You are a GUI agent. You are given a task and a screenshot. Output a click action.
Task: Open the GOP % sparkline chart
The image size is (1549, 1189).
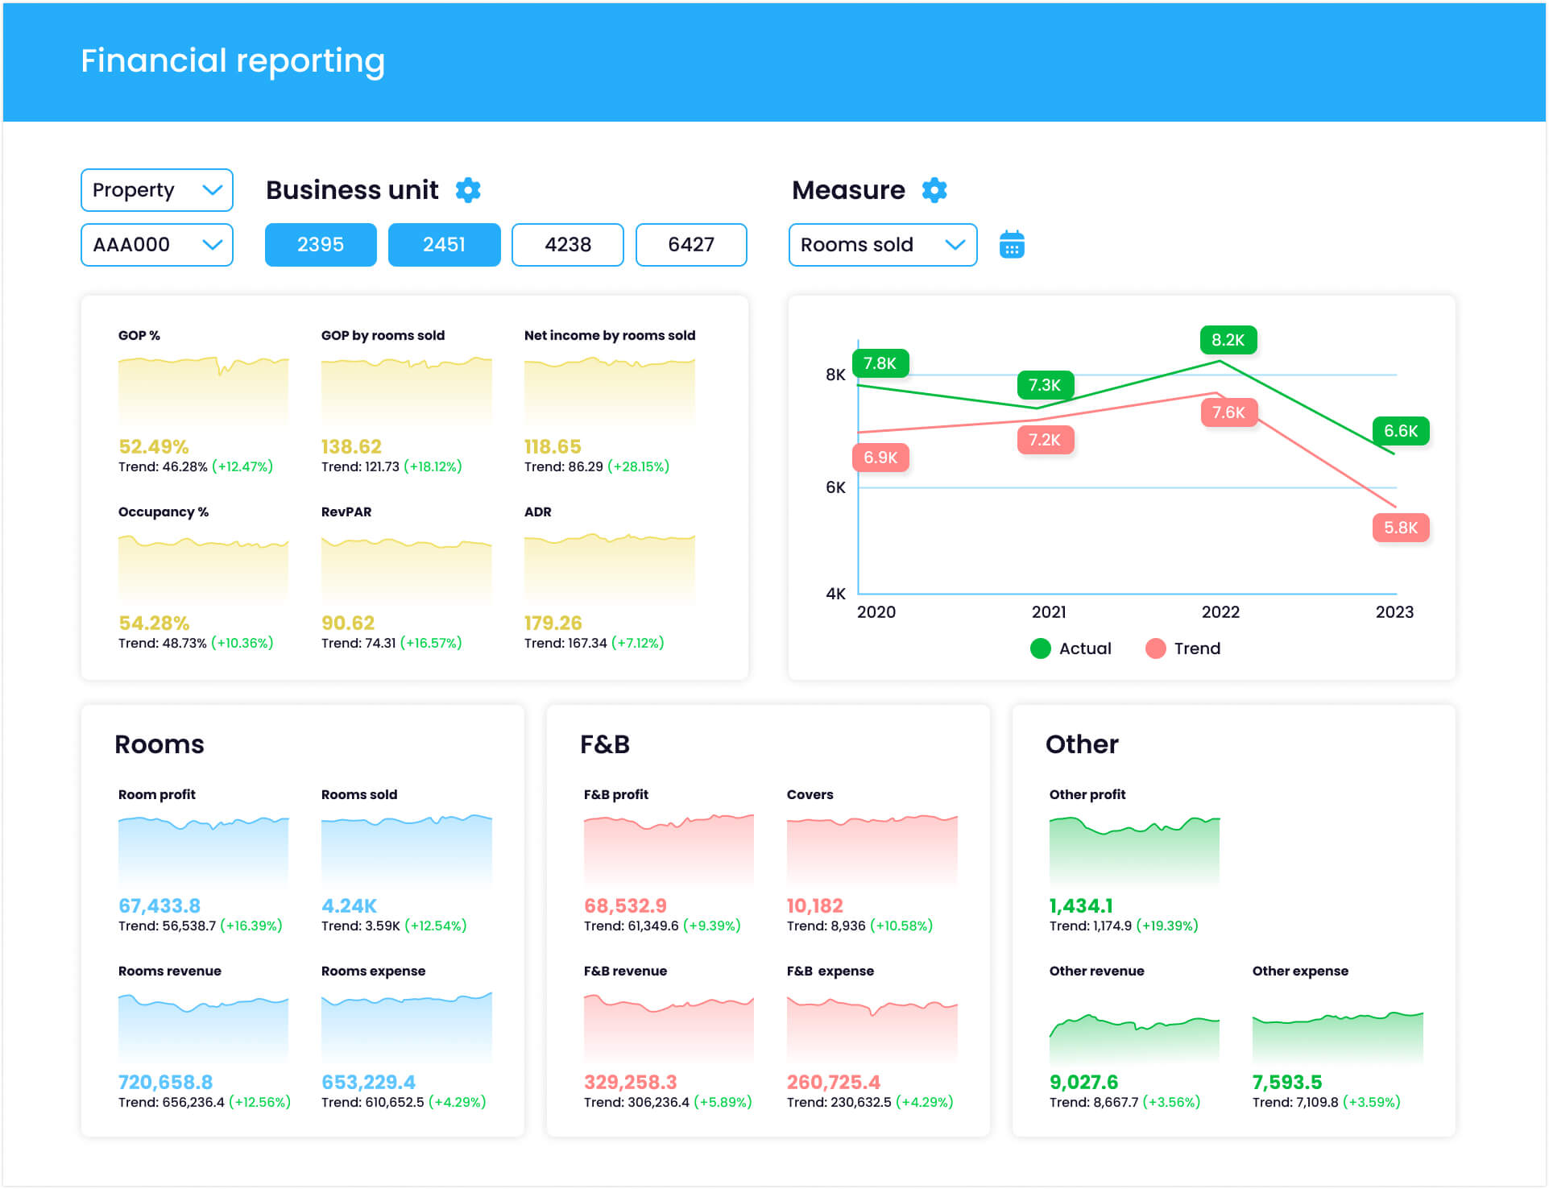(203, 389)
